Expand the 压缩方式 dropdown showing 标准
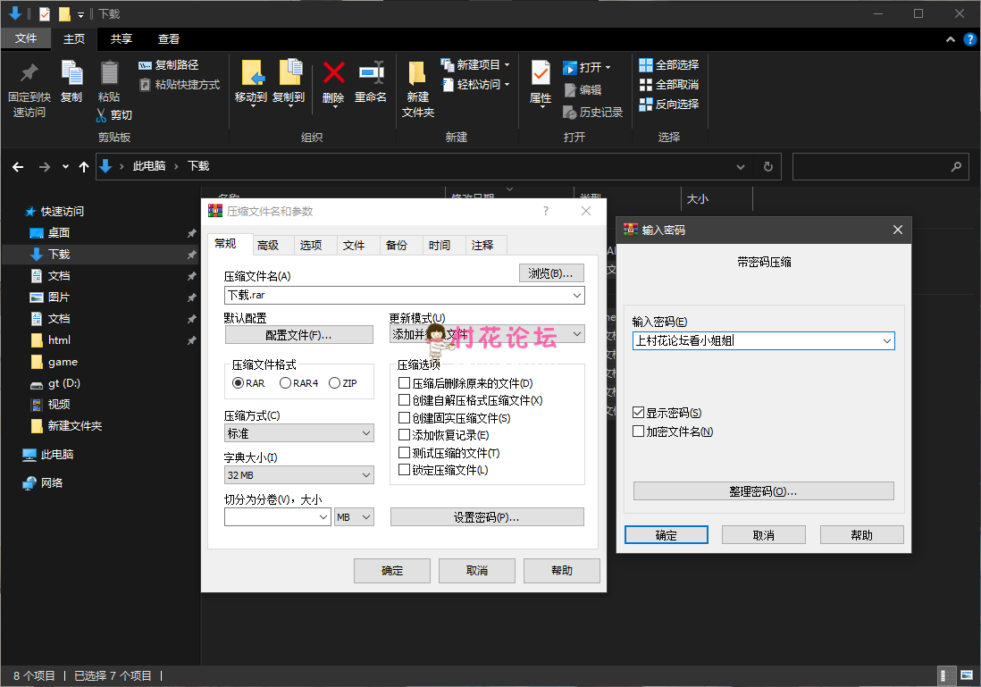This screenshot has width=981, height=687. 298,433
